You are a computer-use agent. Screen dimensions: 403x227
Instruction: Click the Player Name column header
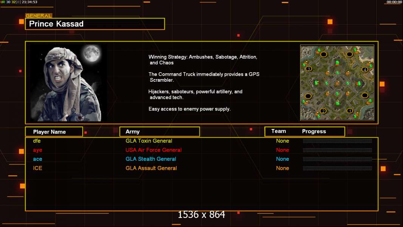pyautogui.click(x=54, y=132)
